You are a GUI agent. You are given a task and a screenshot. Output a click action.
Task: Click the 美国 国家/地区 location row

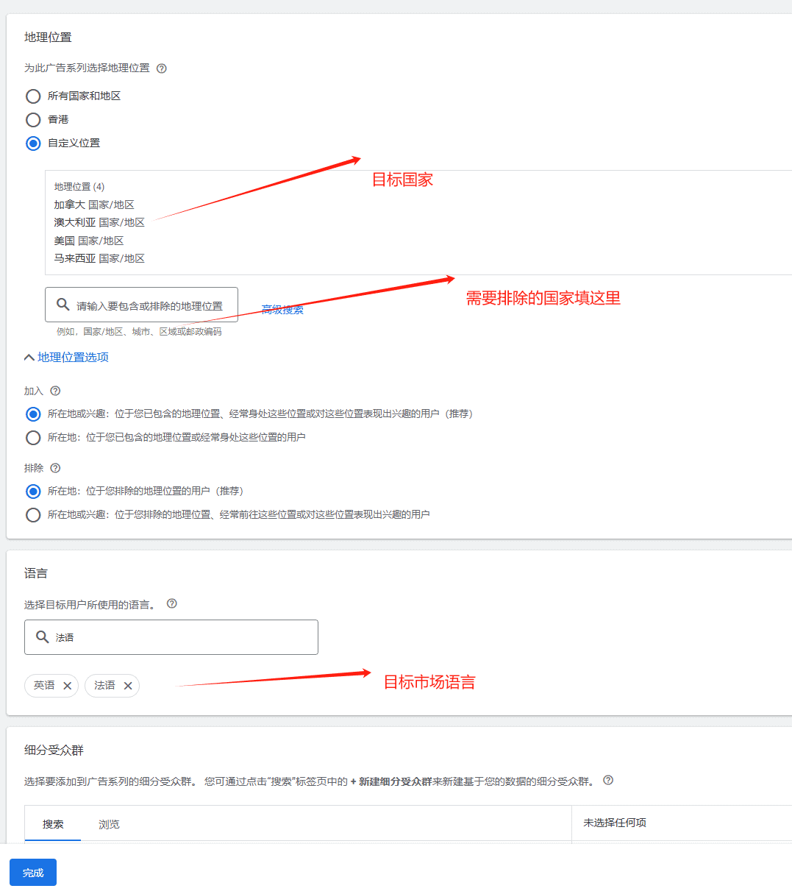(89, 241)
